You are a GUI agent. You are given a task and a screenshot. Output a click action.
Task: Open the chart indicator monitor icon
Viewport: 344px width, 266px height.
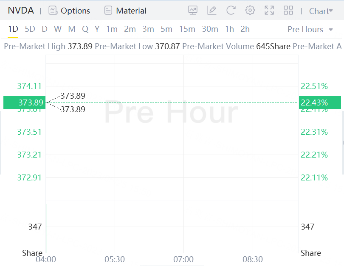coord(193,11)
